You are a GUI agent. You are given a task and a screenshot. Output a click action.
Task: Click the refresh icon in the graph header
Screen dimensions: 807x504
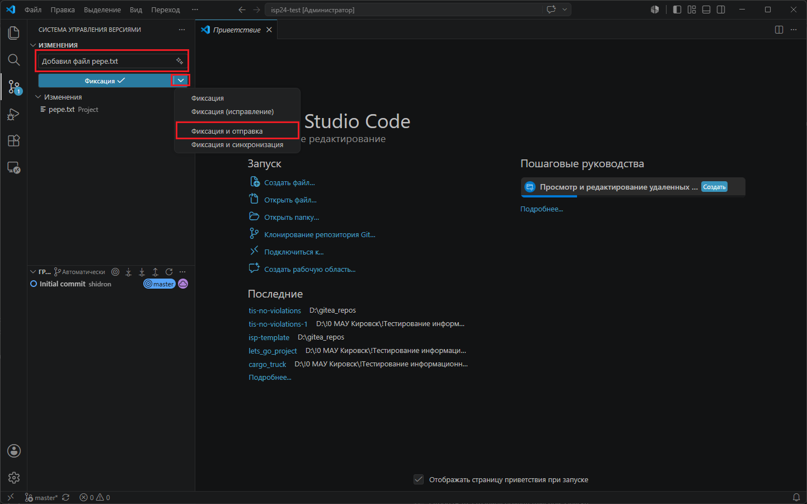(169, 272)
